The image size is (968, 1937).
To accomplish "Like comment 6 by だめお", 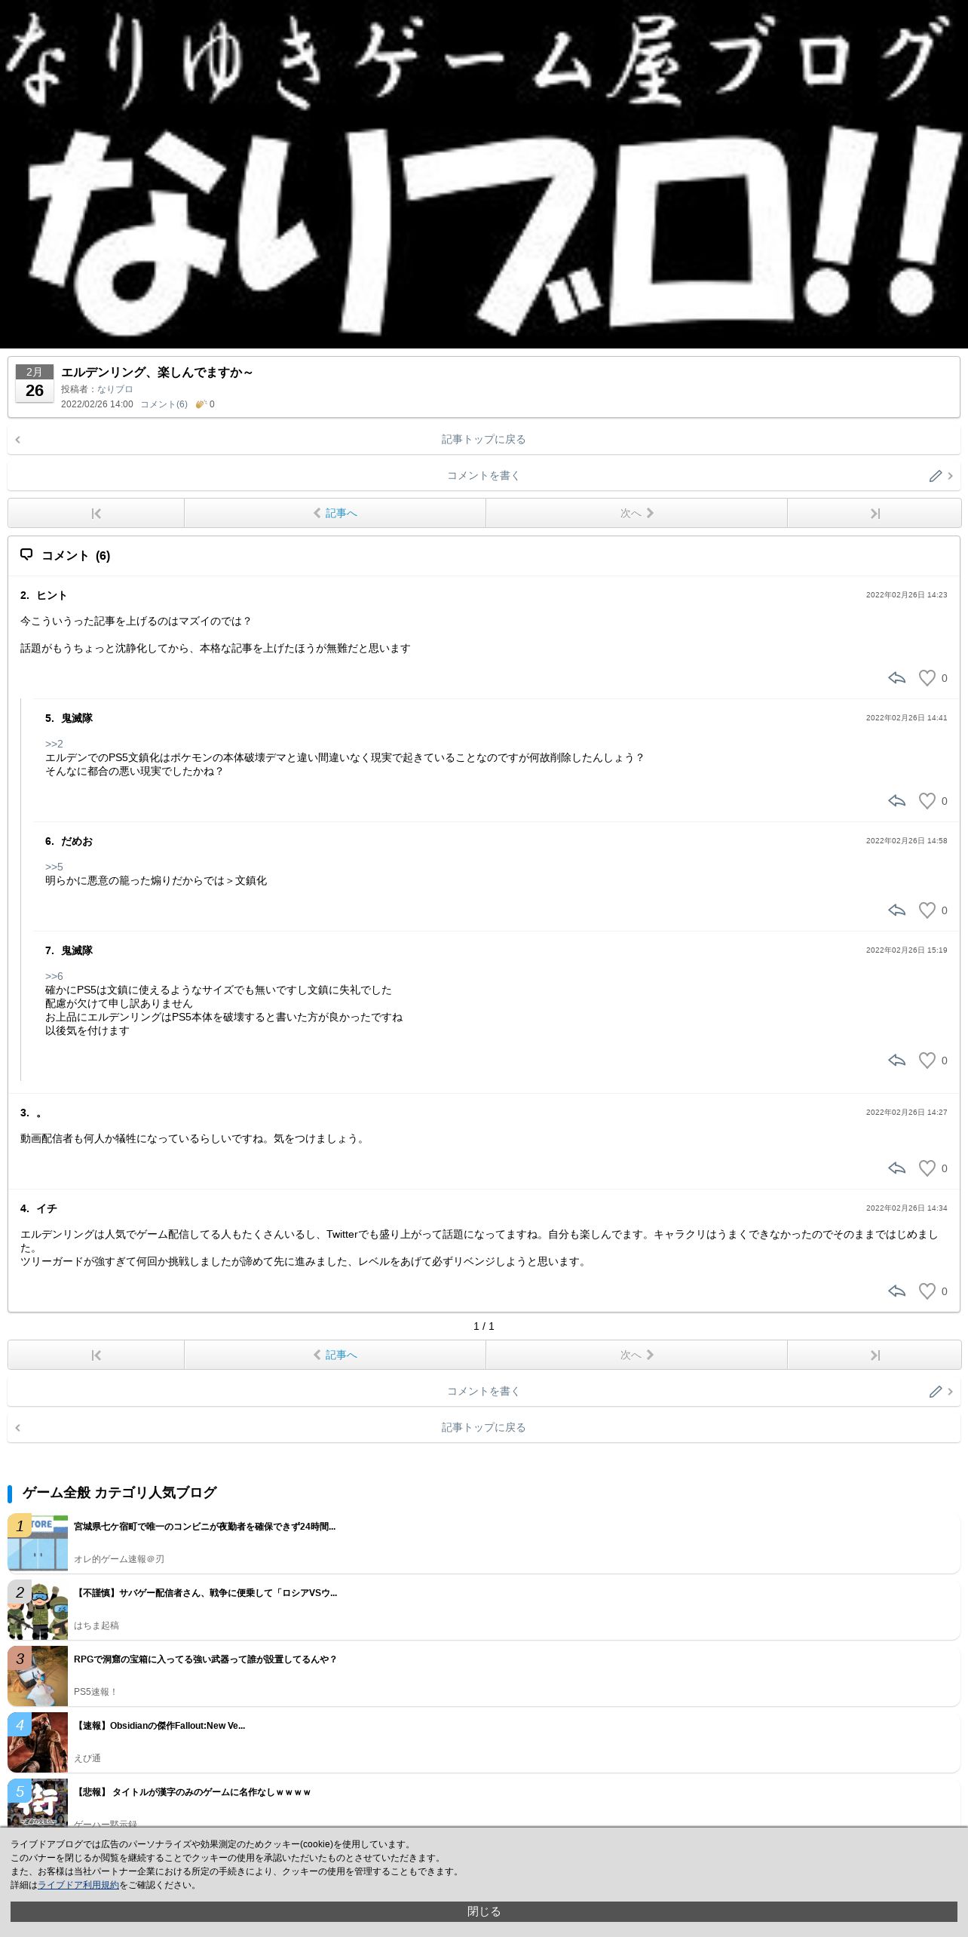I will (927, 910).
